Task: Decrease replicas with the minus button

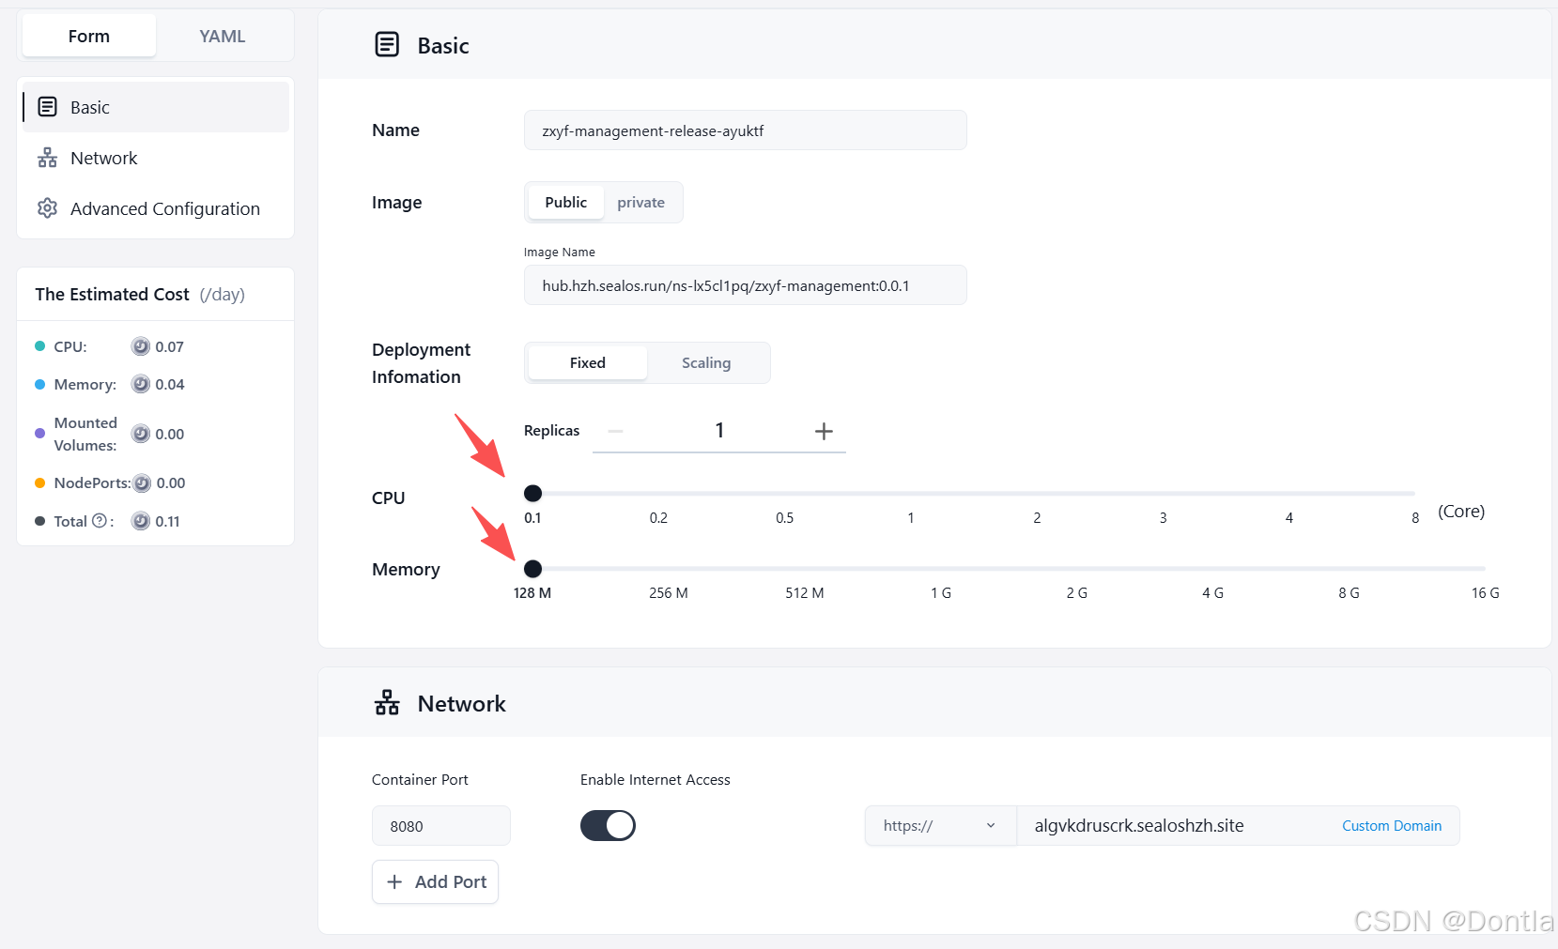Action: (x=615, y=431)
